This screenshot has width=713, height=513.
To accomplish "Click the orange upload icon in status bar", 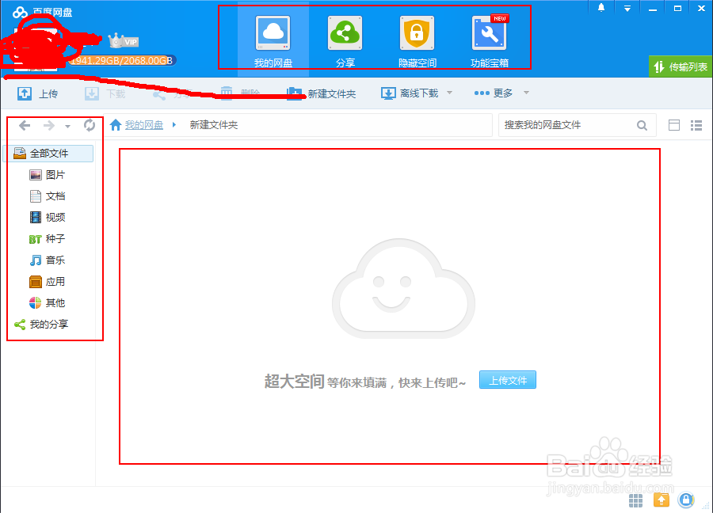I will [x=662, y=500].
